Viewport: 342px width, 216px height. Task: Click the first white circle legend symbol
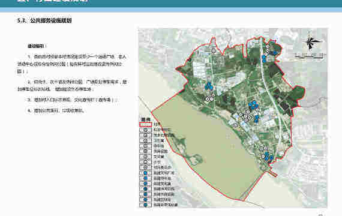coord(145,130)
